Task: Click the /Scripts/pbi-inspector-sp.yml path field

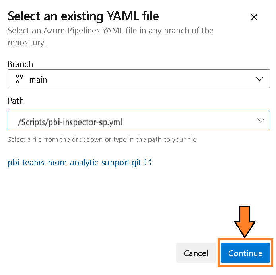Action: (x=70, y=122)
